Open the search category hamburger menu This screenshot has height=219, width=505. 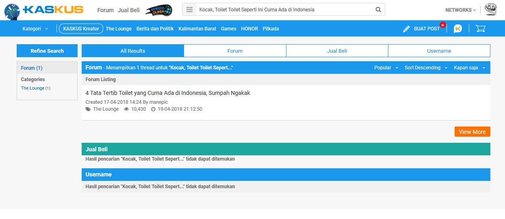tap(189, 9)
